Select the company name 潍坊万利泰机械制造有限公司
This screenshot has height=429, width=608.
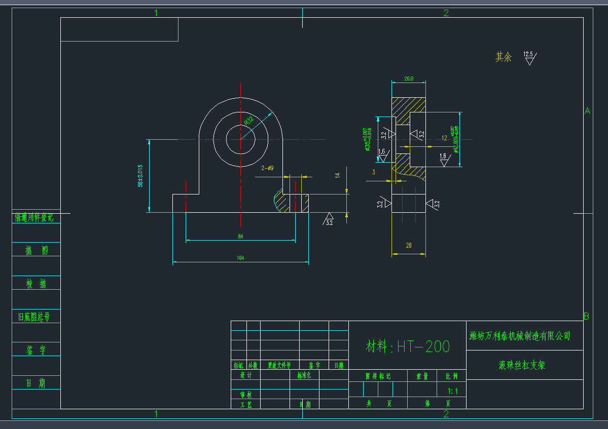520,336
